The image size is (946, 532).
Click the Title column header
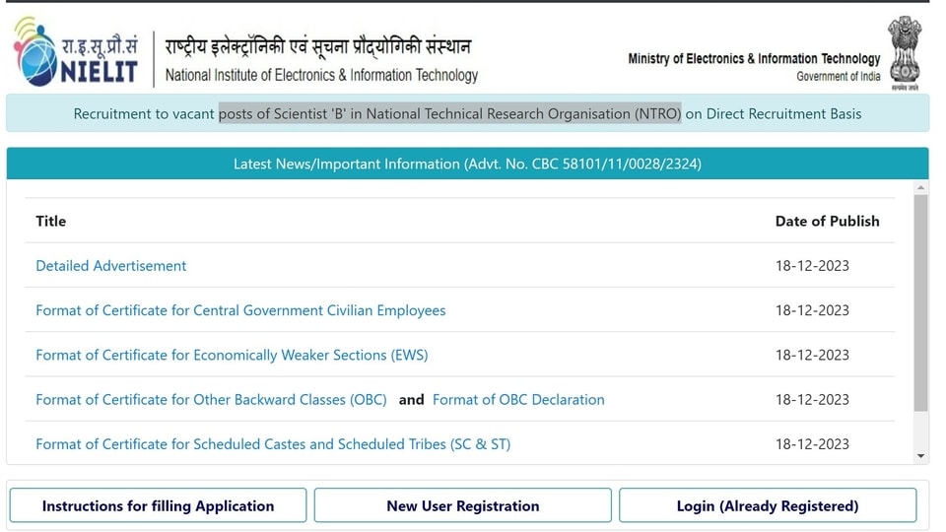click(x=50, y=221)
